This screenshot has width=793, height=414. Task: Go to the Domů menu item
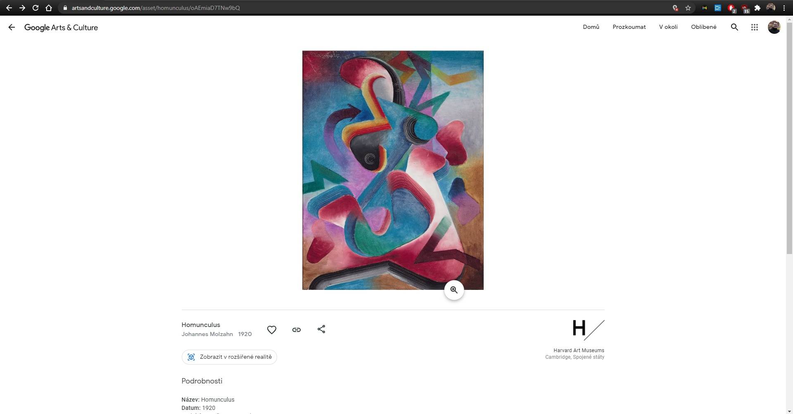coord(591,27)
